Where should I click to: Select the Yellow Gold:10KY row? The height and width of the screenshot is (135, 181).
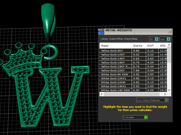(x=133, y=55)
